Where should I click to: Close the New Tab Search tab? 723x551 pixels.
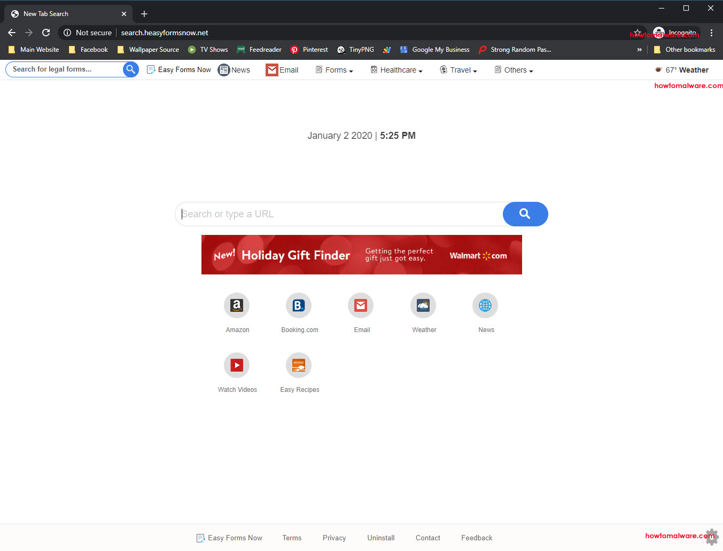coord(124,14)
